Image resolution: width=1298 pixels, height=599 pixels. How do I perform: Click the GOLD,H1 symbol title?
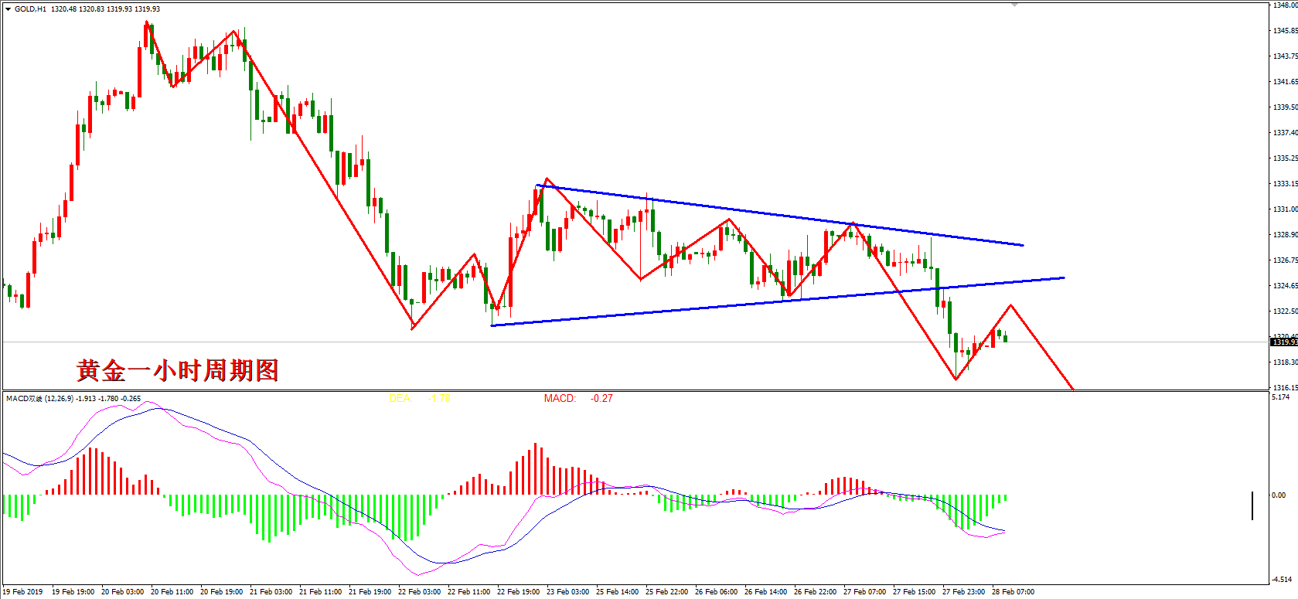pyautogui.click(x=30, y=9)
